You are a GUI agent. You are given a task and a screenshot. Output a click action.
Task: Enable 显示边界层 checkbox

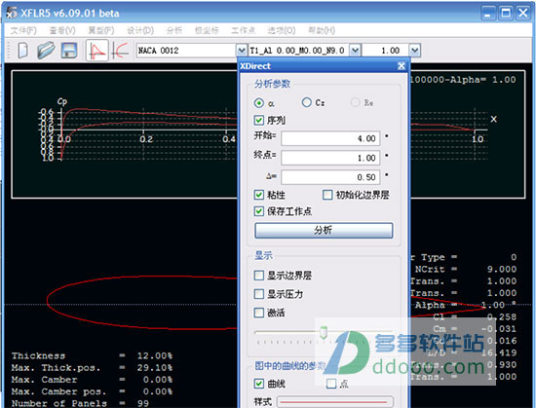tap(259, 276)
